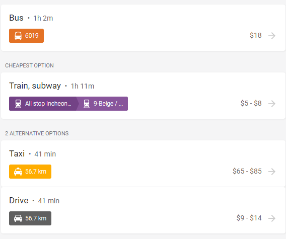
Task: Click the yellow taxi 56.7 km badge
Action: pos(30,172)
